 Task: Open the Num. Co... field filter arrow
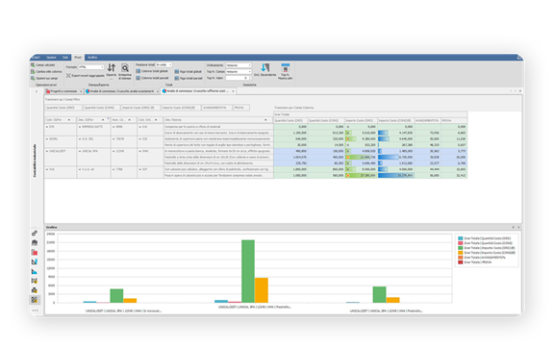click(129, 120)
